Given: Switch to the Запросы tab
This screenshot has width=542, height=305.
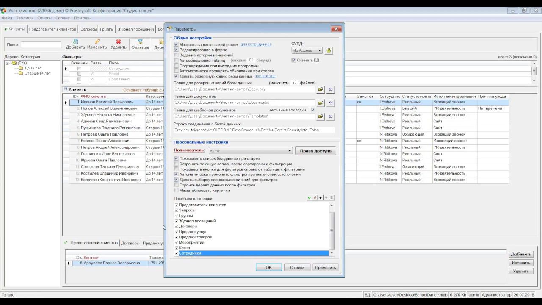Looking at the screenshot, I should coord(88,29).
